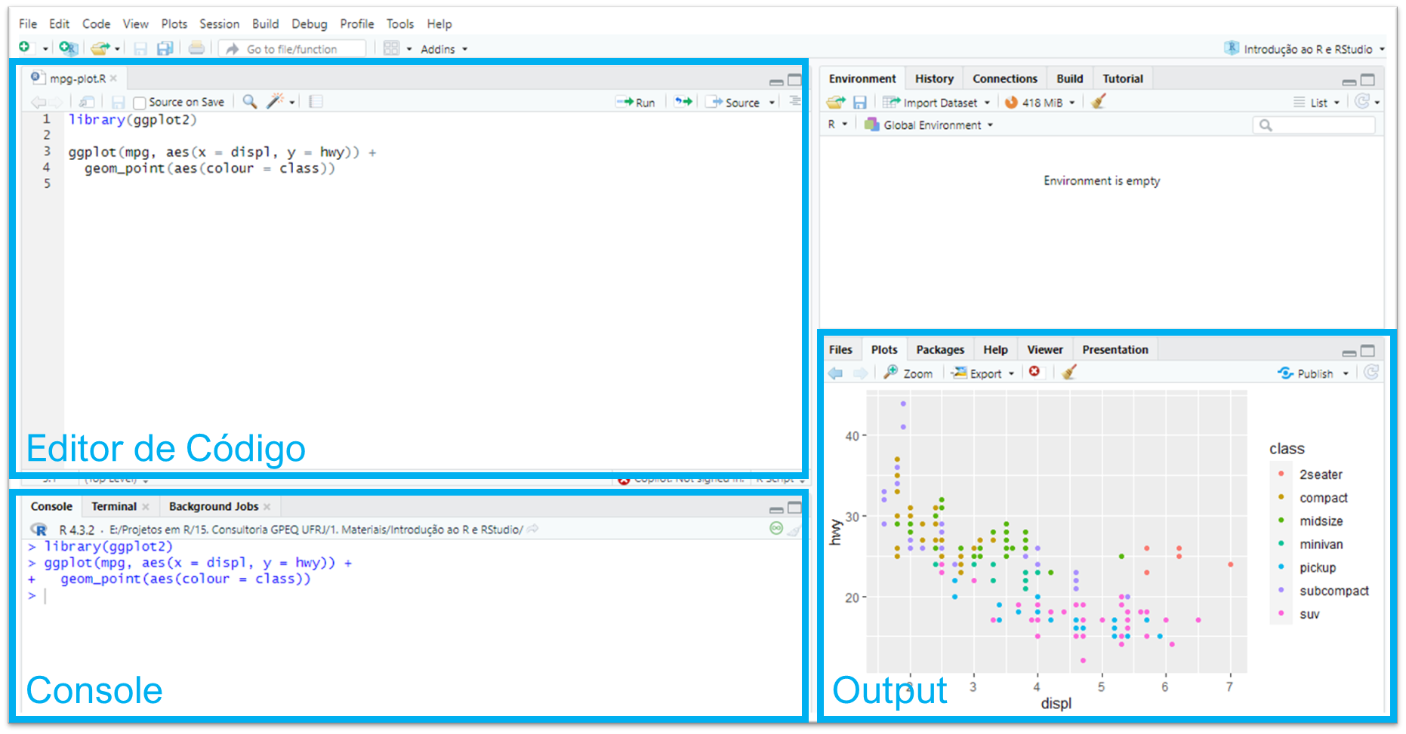Screen dimensions: 1406x734
Task: Open the Global Environment dropdown
Action: click(929, 124)
